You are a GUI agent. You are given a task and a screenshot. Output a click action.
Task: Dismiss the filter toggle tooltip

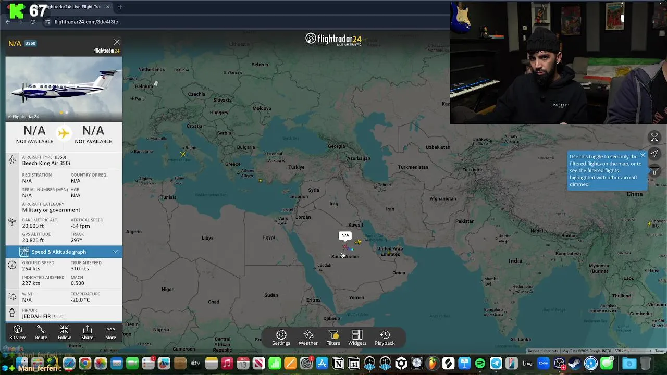point(643,155)
